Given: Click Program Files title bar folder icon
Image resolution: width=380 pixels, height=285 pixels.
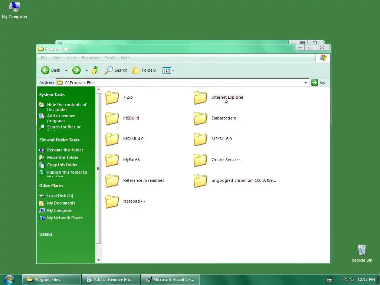Looking at the screenshot, I should [41, 49].
